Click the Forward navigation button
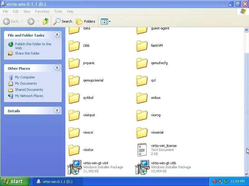The width and height of the screenshot is (249, 186). [31, 21]
